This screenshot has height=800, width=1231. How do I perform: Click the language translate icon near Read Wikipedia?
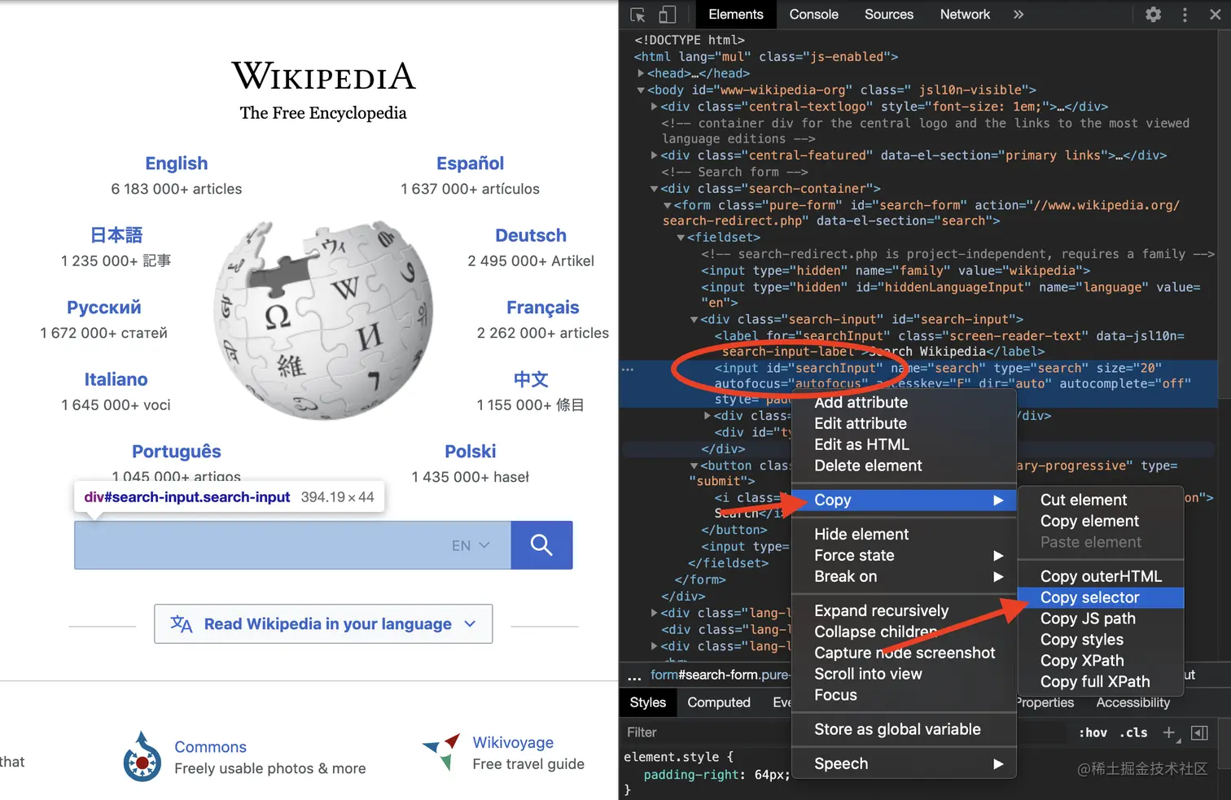click(182, 624)
